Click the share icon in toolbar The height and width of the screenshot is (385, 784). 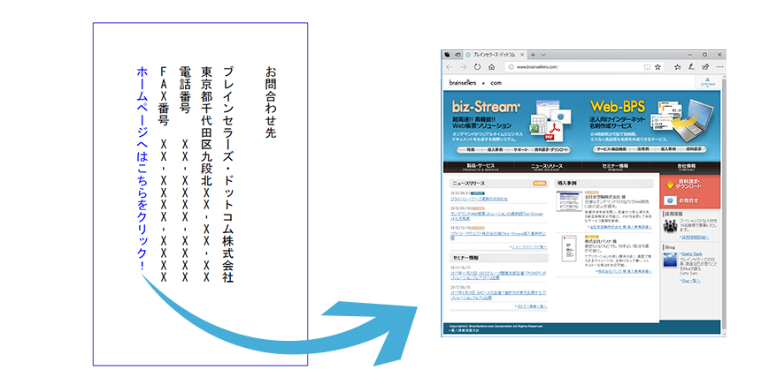tap(704, 67)
